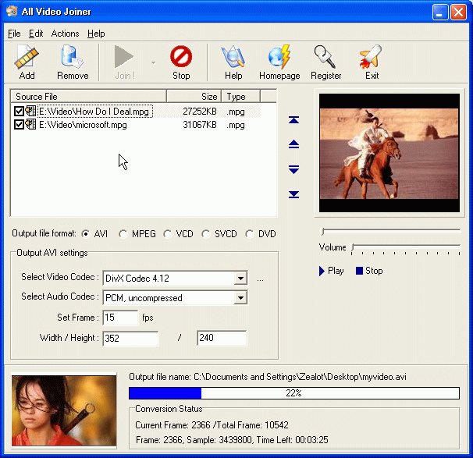The image size is (473, 458).
Task: Click the Register key icon
Action: point(325,56)
